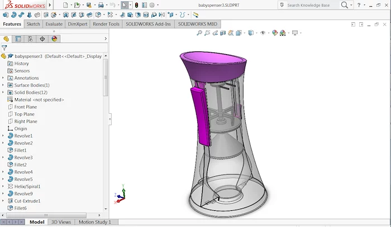Open the ConfigurationManager panel tab

click(30, 38)
